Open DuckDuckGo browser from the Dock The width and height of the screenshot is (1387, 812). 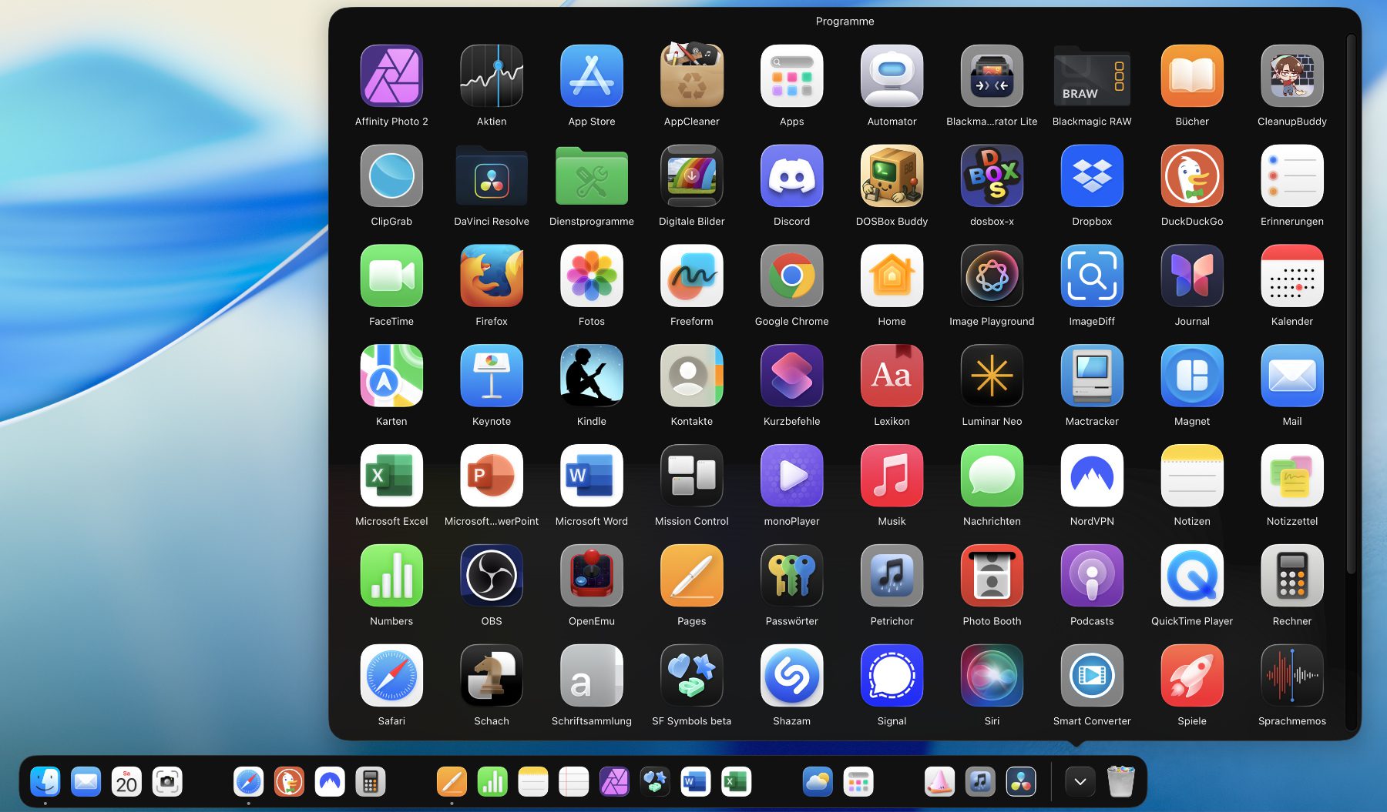click(x=289, y=782)
